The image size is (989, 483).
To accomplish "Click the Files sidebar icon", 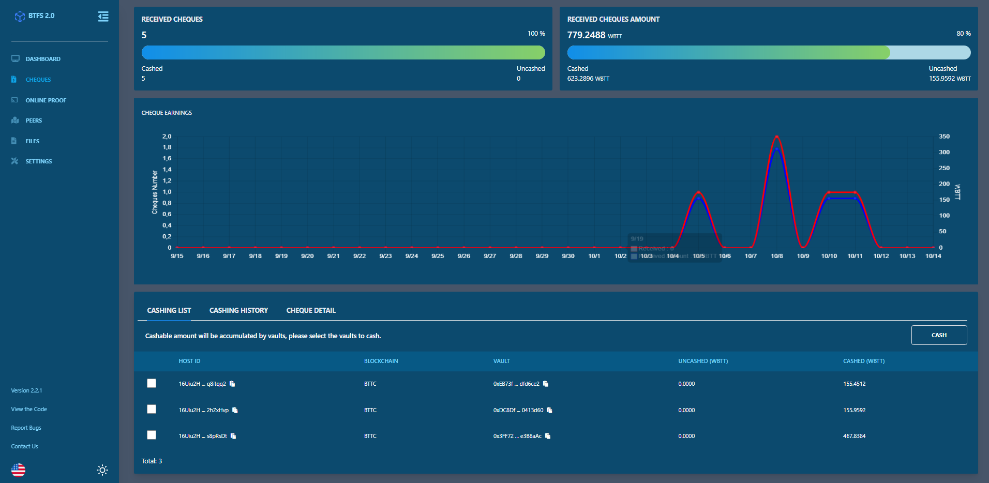I will point(14,141).
